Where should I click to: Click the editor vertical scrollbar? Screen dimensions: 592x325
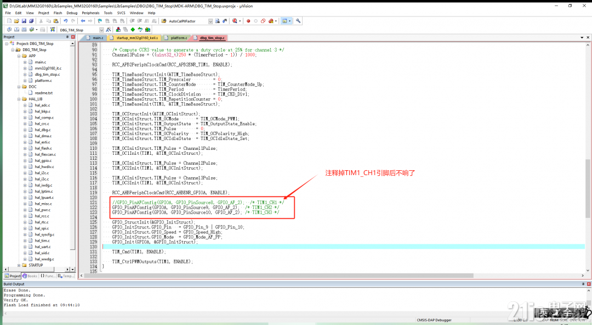pos(588,188)
